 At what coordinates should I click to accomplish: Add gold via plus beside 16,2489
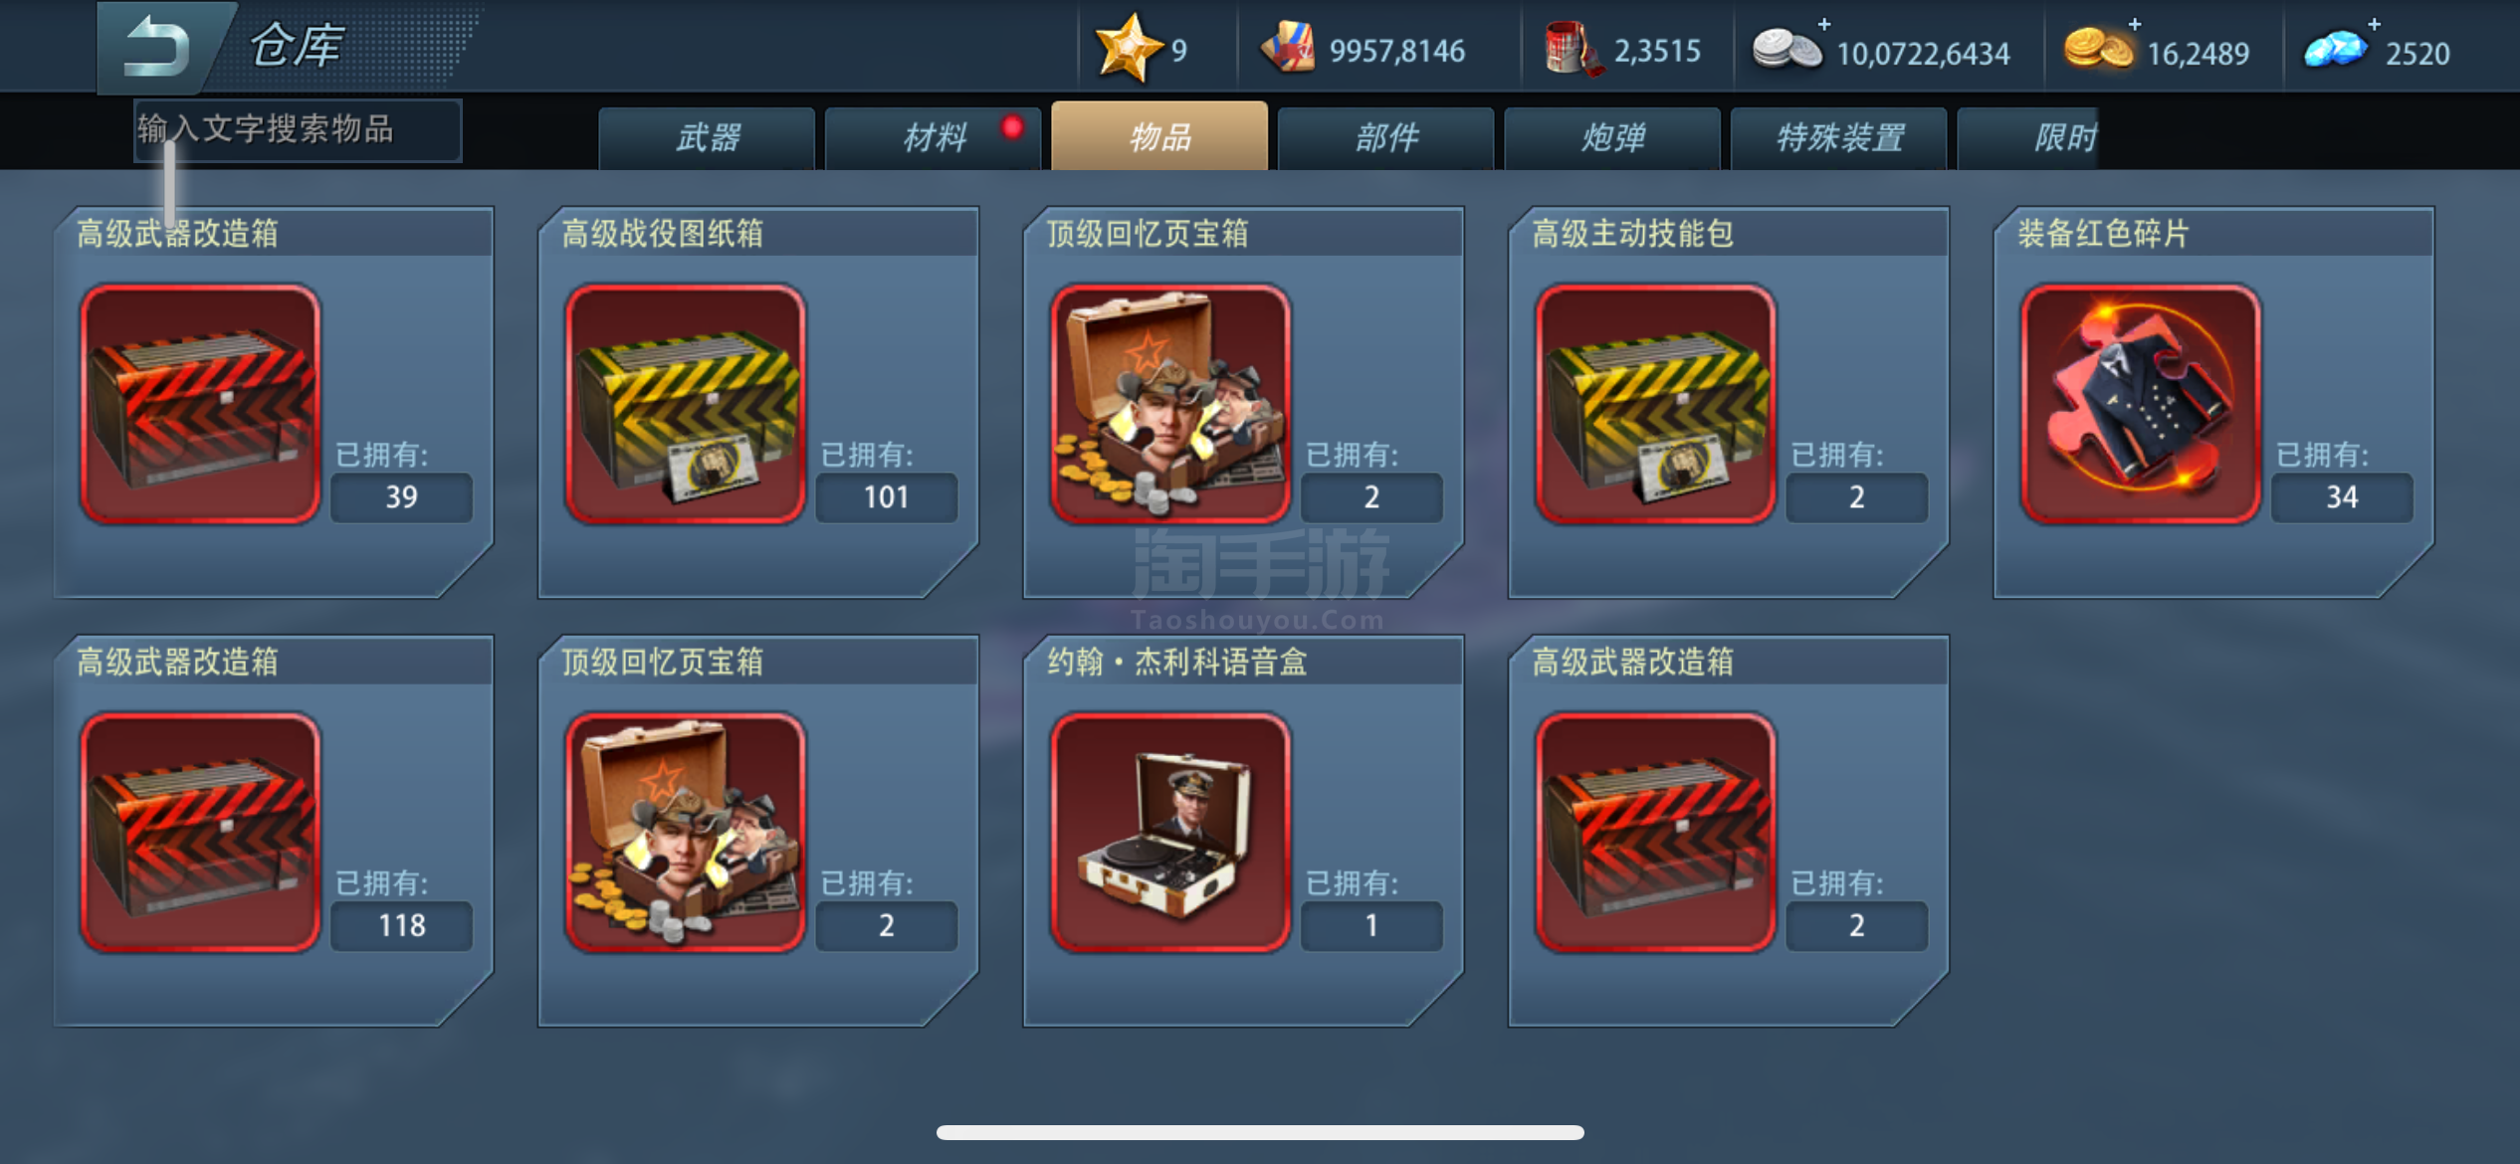tap(2134, 24)
